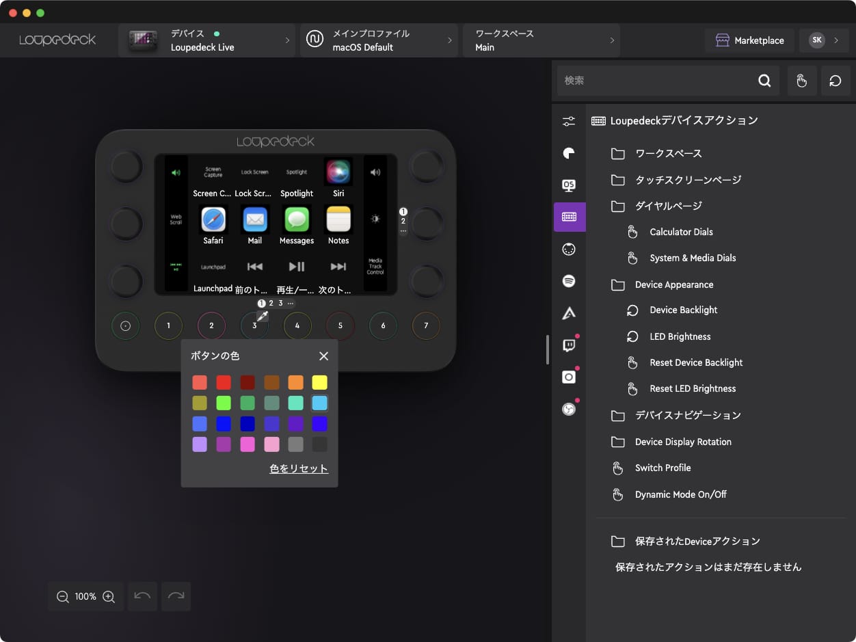Viewport: 856px width, 642px height.
Task: Select the Loupedeck device actions icon
Action: pyautogui.click(x=570, y=217)
